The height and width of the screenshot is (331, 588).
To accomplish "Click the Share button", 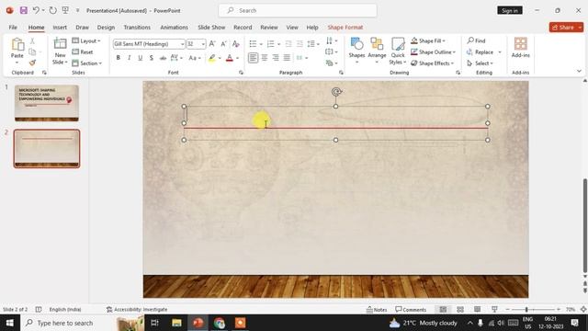I will pyautogui.click(x=566, y=27).
